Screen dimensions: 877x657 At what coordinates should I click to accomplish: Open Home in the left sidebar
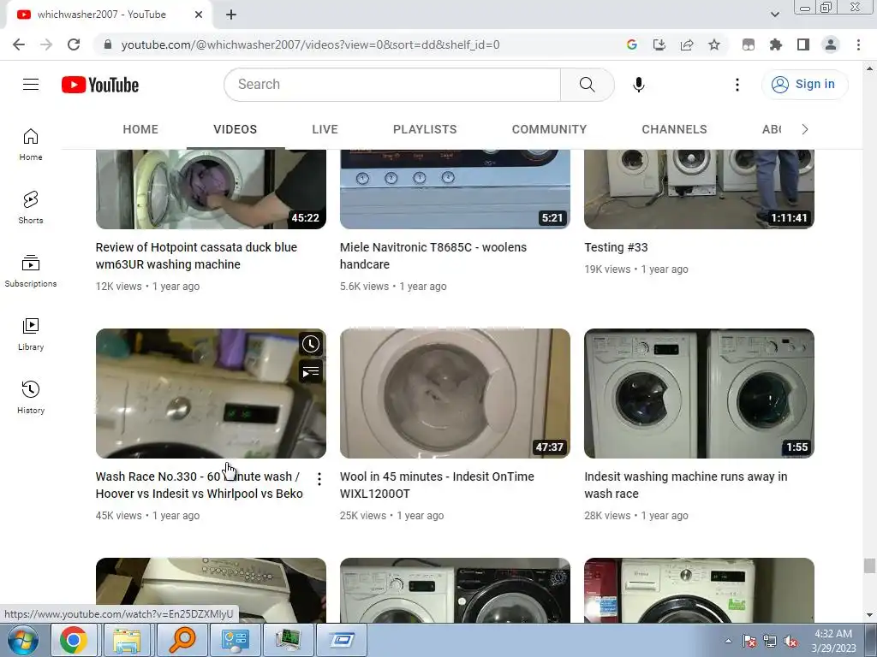pyautogui.click(x=31, y=145)
